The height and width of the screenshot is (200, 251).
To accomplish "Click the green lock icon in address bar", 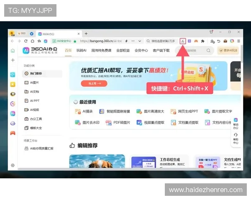I will 75,41.
